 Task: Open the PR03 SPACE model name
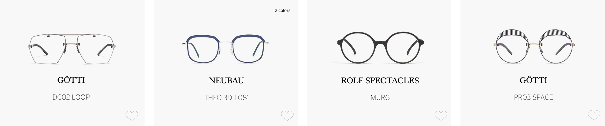(533, 97)
